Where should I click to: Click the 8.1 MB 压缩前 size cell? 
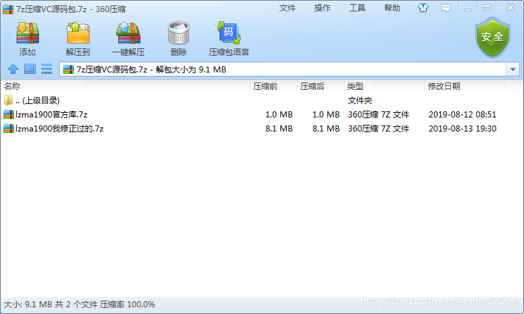(x=279, y=128)
